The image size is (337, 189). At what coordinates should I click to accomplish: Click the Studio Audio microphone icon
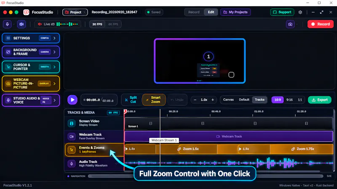(x=8, y=100)
